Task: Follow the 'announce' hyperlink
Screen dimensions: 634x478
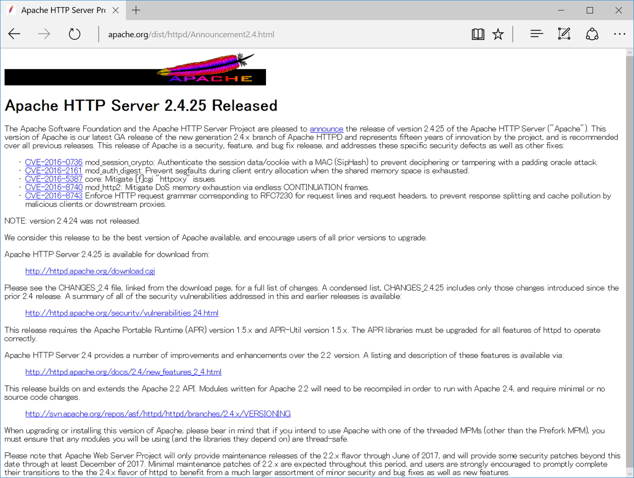Action: tap(326, 129)
